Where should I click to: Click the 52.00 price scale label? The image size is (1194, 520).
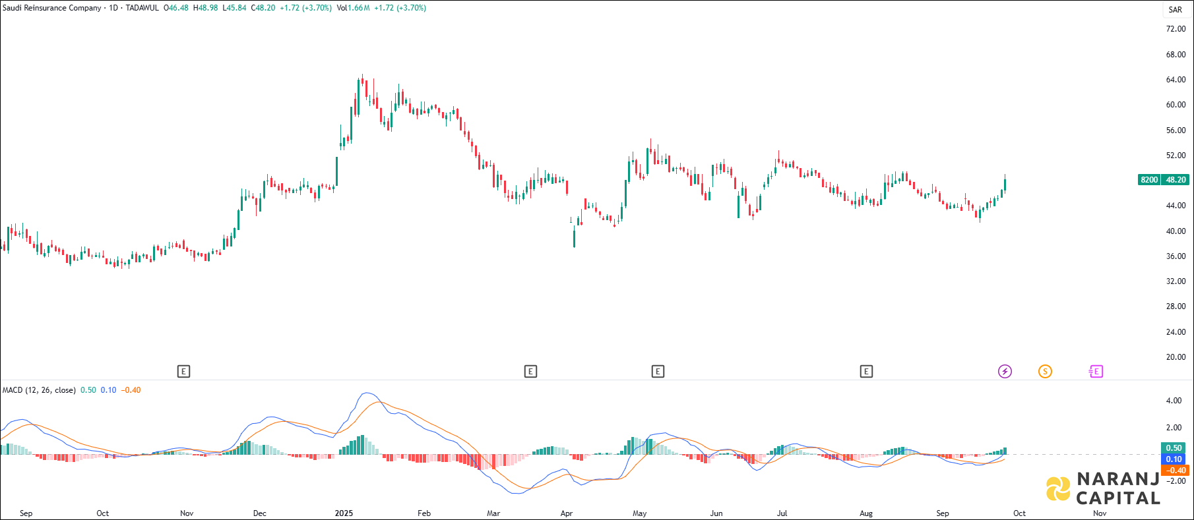point(1176,156)
